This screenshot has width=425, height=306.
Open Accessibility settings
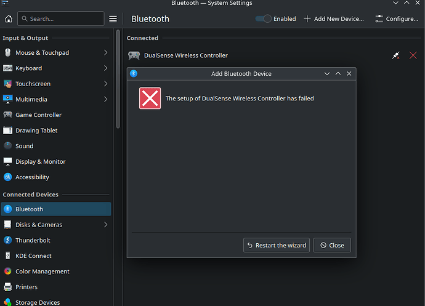[x=56, y=177]
